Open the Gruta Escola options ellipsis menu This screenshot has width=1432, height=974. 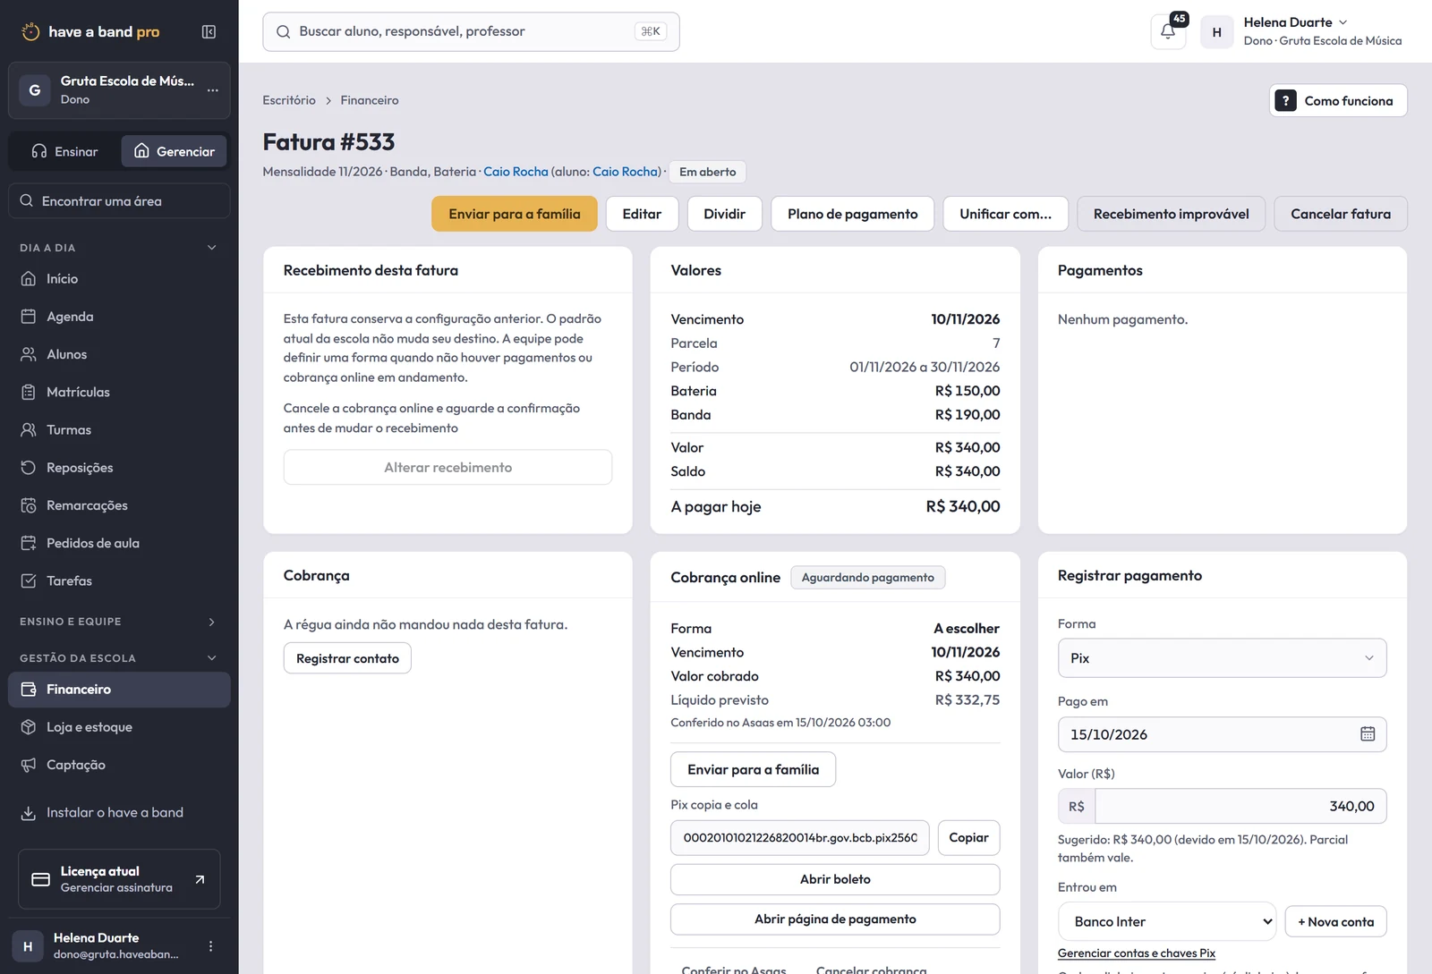tap(212, 90)
